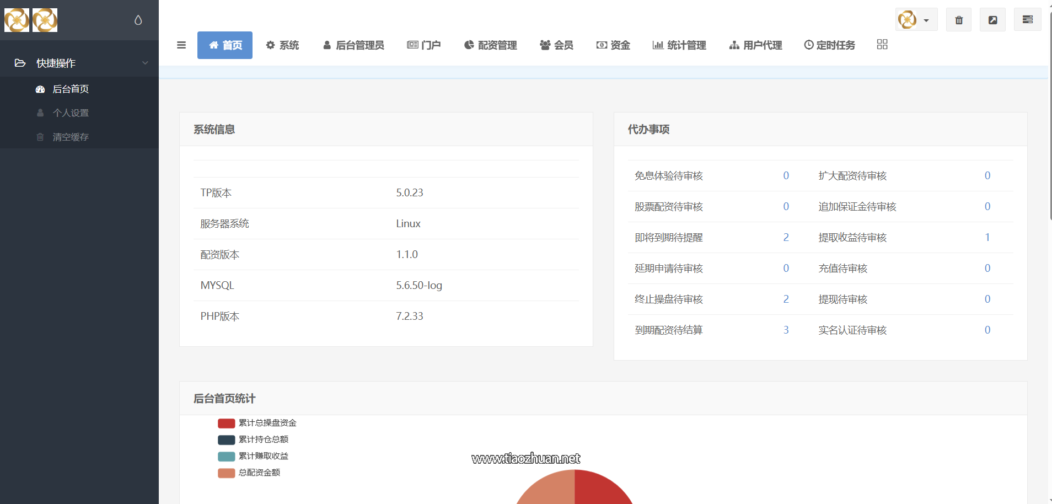
Task: Open the 后台首页 sidebar entry
Action: click(70, 89)
